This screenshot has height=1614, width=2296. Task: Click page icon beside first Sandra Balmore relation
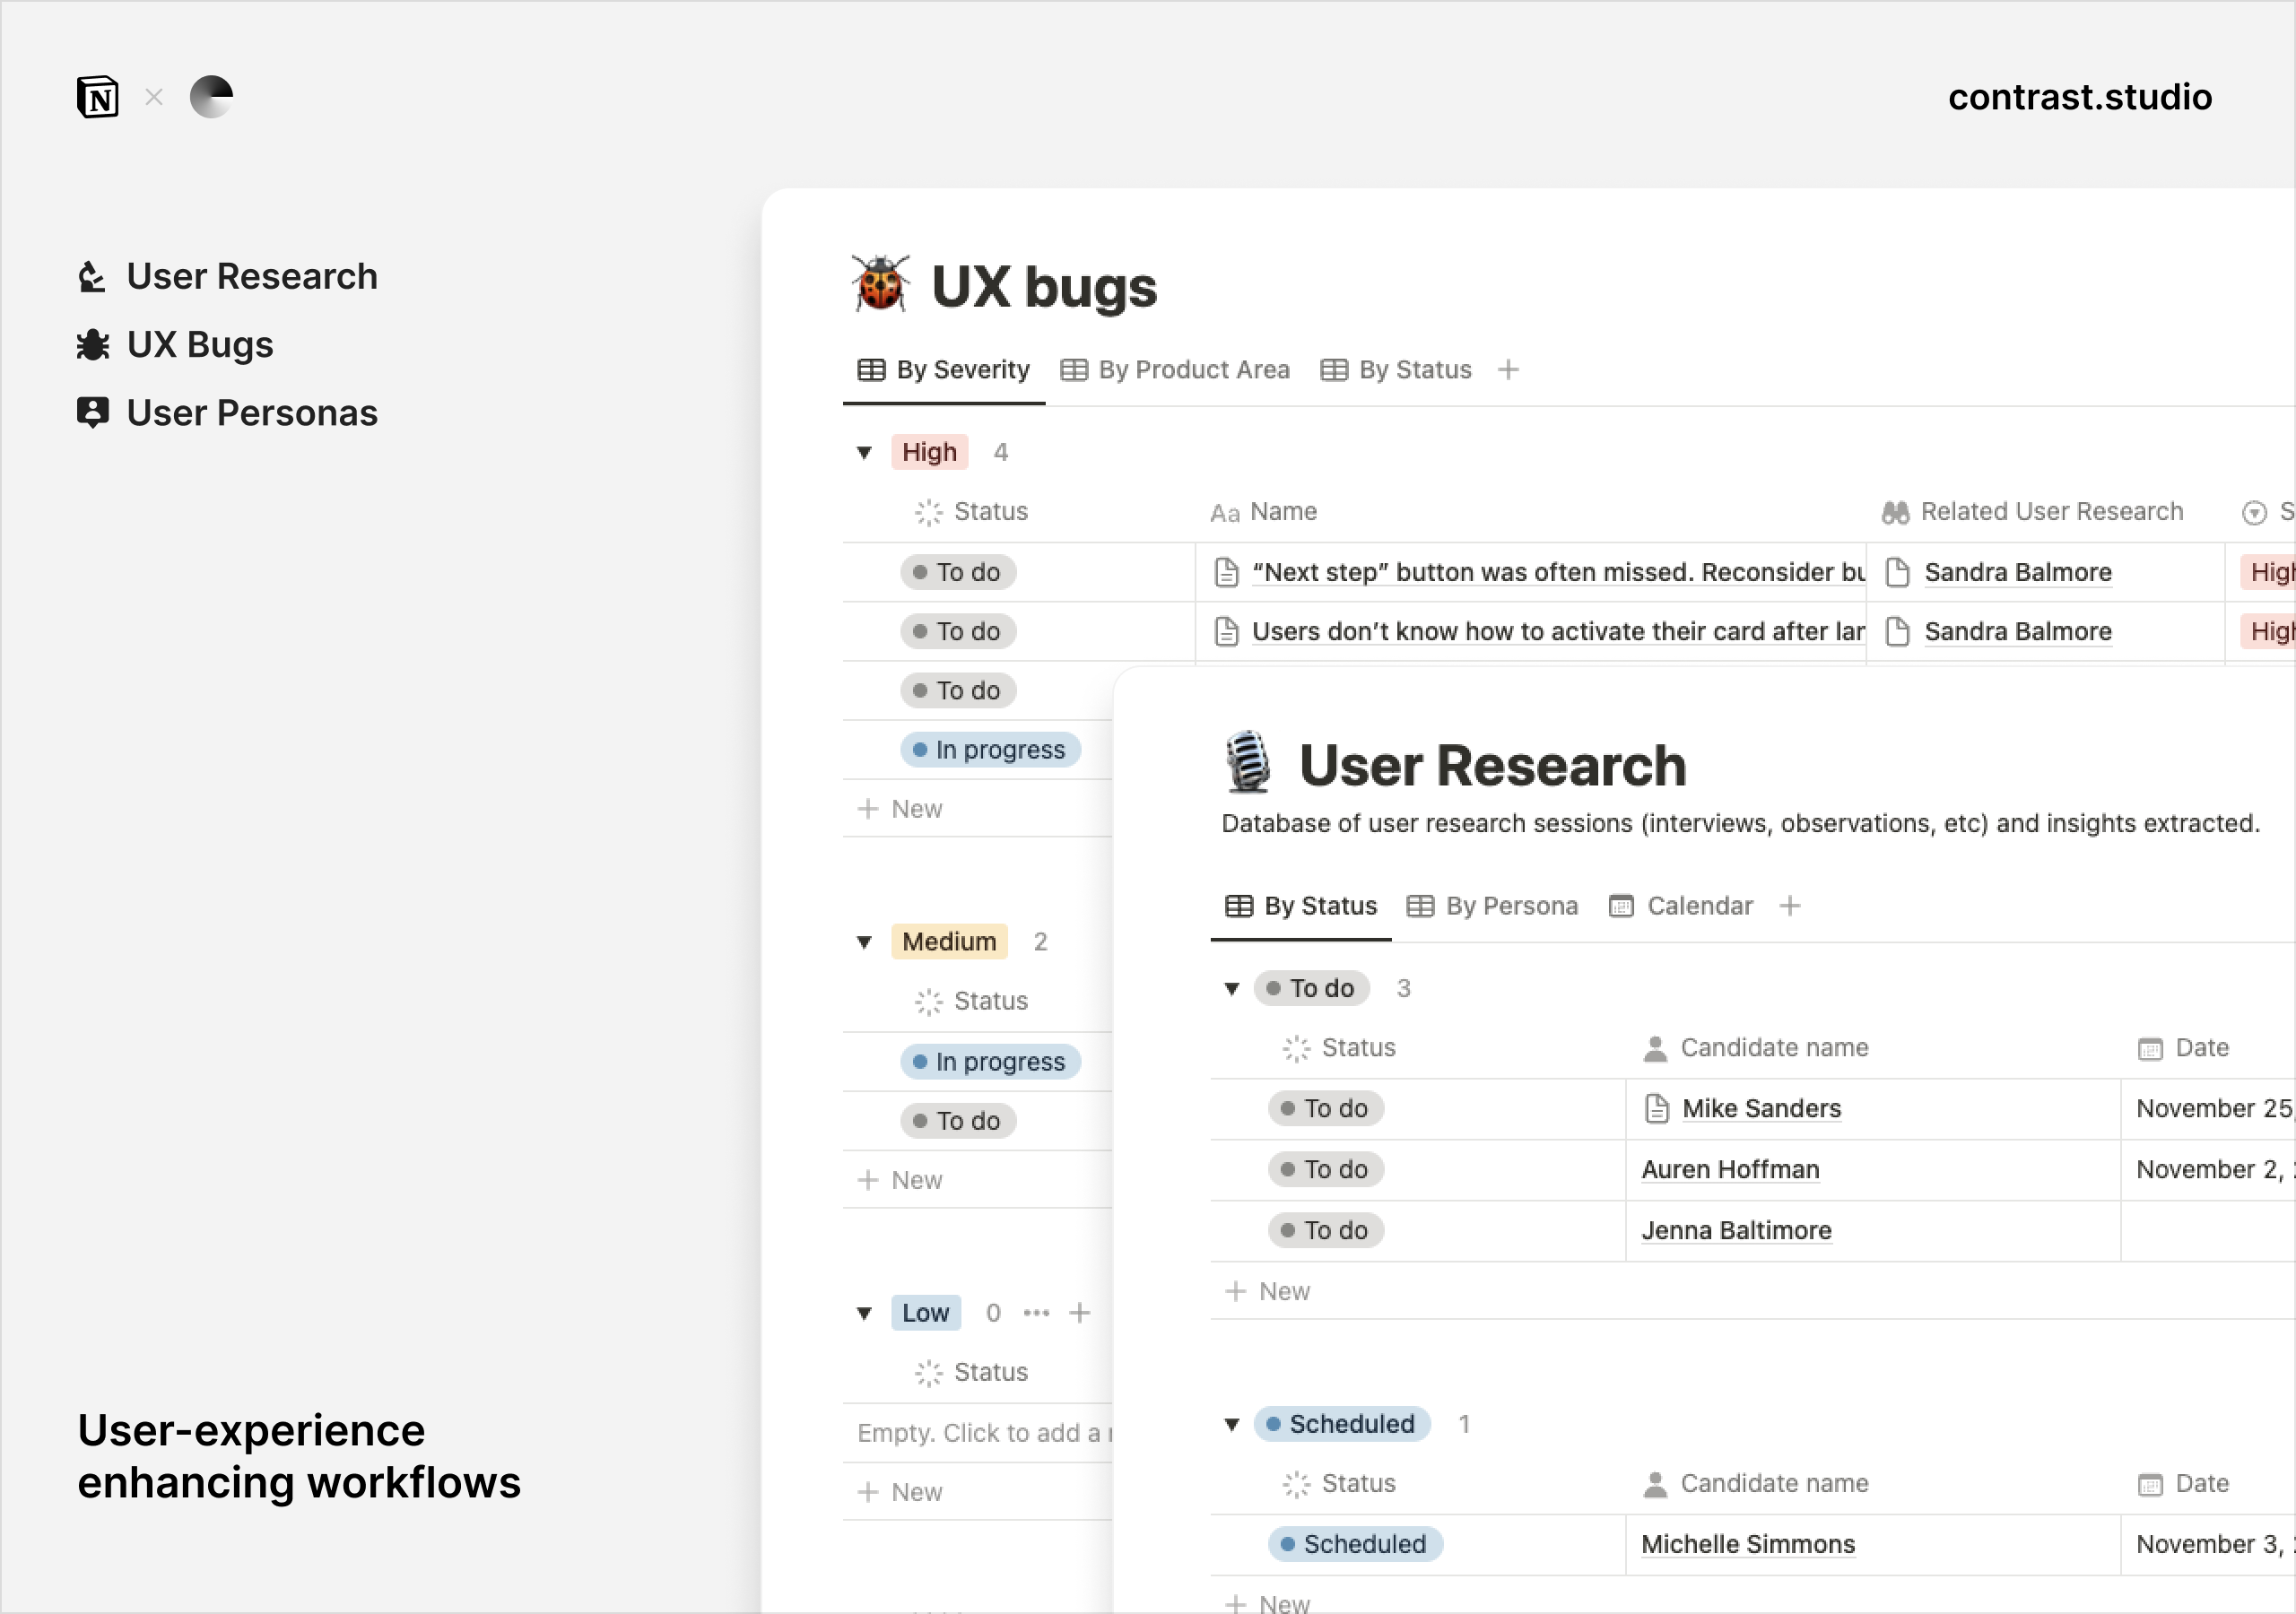coord(1897,573)
